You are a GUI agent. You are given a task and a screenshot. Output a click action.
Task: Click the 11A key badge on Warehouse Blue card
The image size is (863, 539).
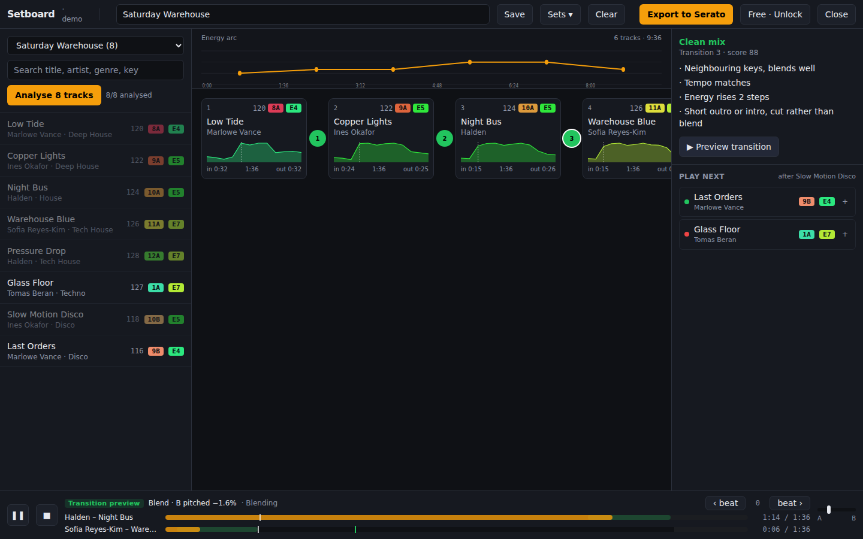point(655,108)
